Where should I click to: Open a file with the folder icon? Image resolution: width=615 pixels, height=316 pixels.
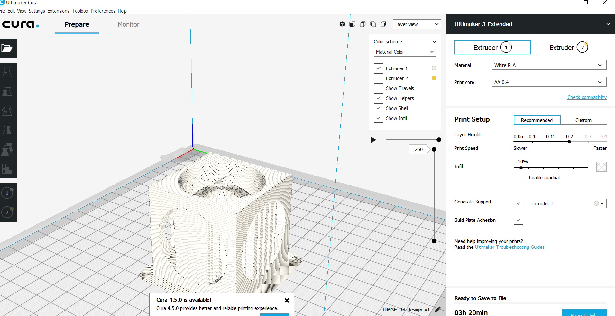tap(7, 48)
